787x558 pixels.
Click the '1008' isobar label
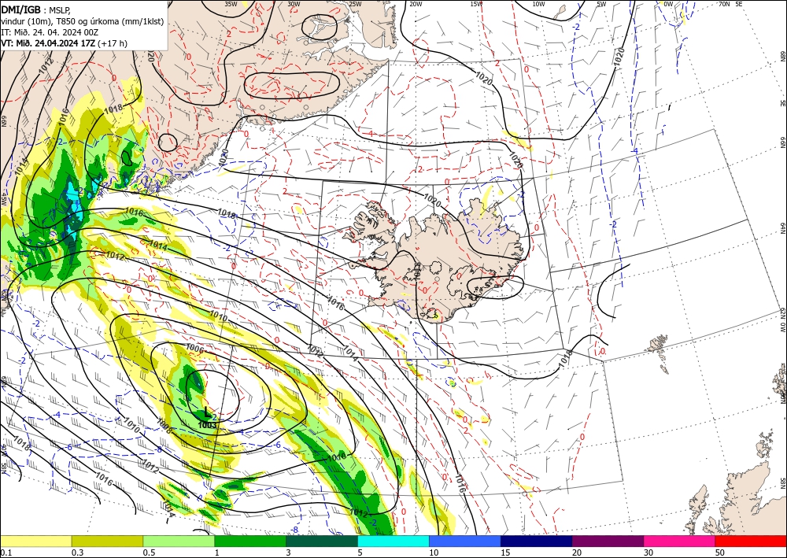(x=164, y=426)
